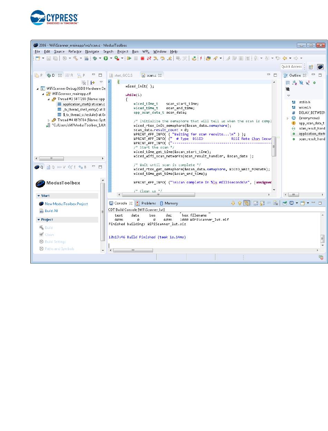The height and width of the screenshot is (431, 328).
Task: Click the Build Settings link
Action: coord(55,242)
